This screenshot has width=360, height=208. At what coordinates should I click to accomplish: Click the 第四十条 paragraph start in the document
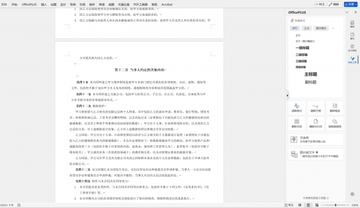click(x=82, y=82)
